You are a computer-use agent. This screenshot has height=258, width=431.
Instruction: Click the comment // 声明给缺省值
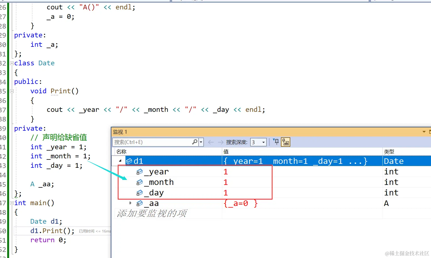click(x=59, y=137)
